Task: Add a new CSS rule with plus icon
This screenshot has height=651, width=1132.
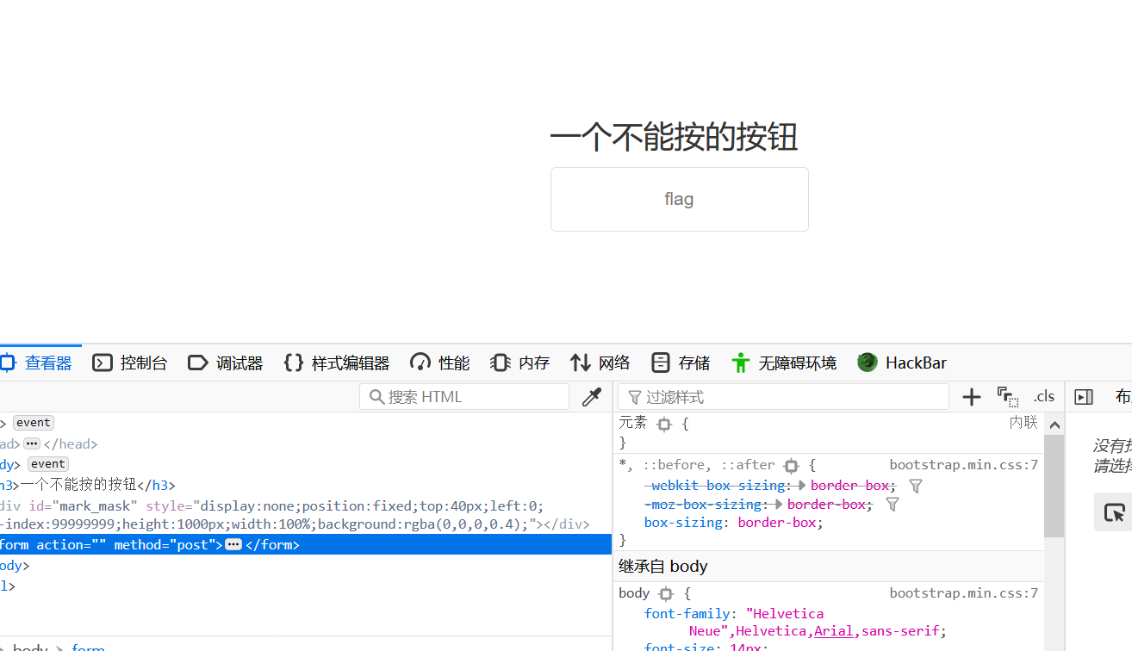Action: [971, 396]
